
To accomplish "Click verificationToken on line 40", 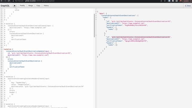I will tap(17, 67).
